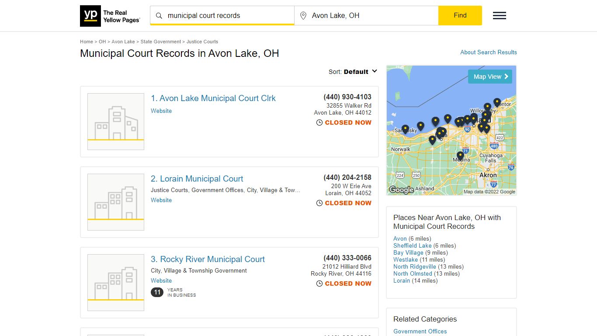Screen dimensions: 597x336
Task: Go to OH breadcrumb
Action: 102,42
